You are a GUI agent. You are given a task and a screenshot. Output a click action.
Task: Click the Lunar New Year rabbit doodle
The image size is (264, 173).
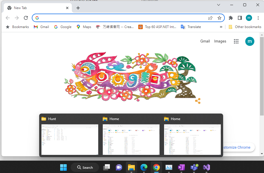tap(131, 77)
